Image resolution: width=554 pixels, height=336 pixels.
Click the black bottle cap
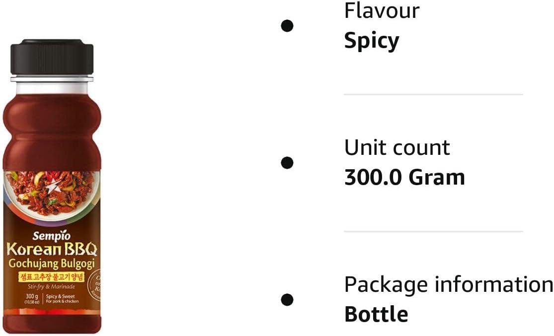[52, 58]
